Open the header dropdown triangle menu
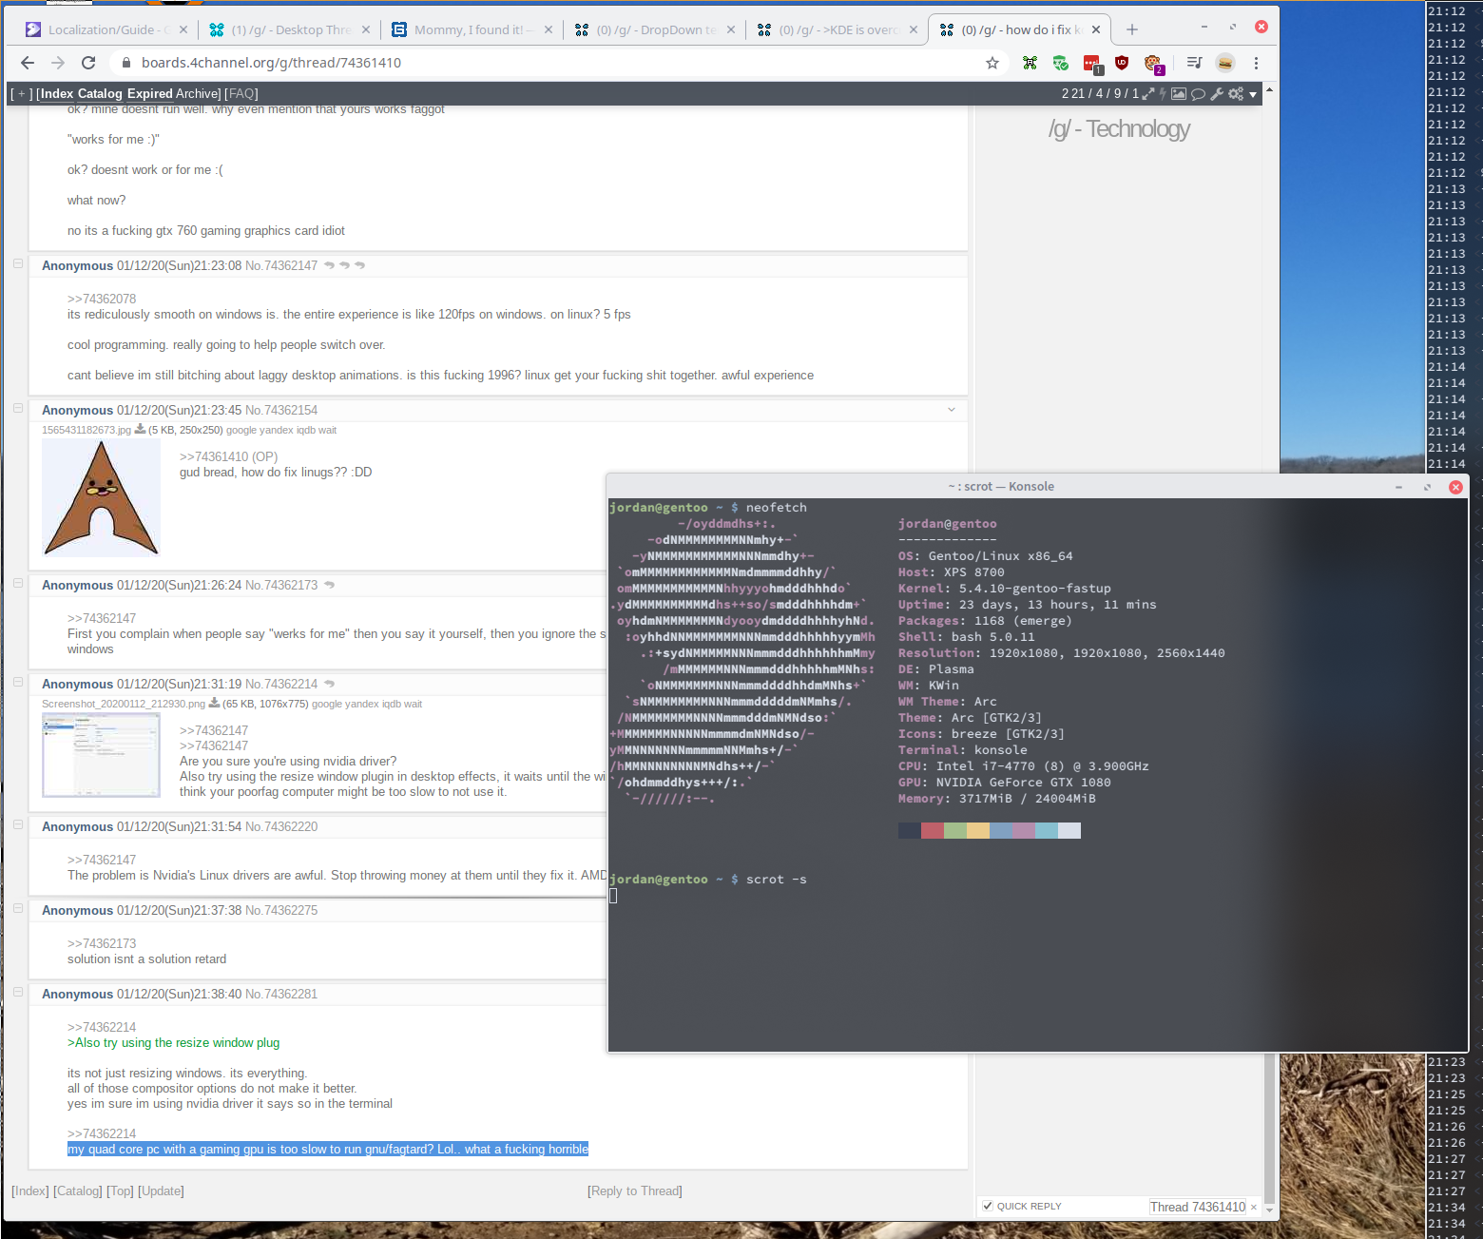The height and width of the screenshot is (1239, 1483). [1253, 94]
